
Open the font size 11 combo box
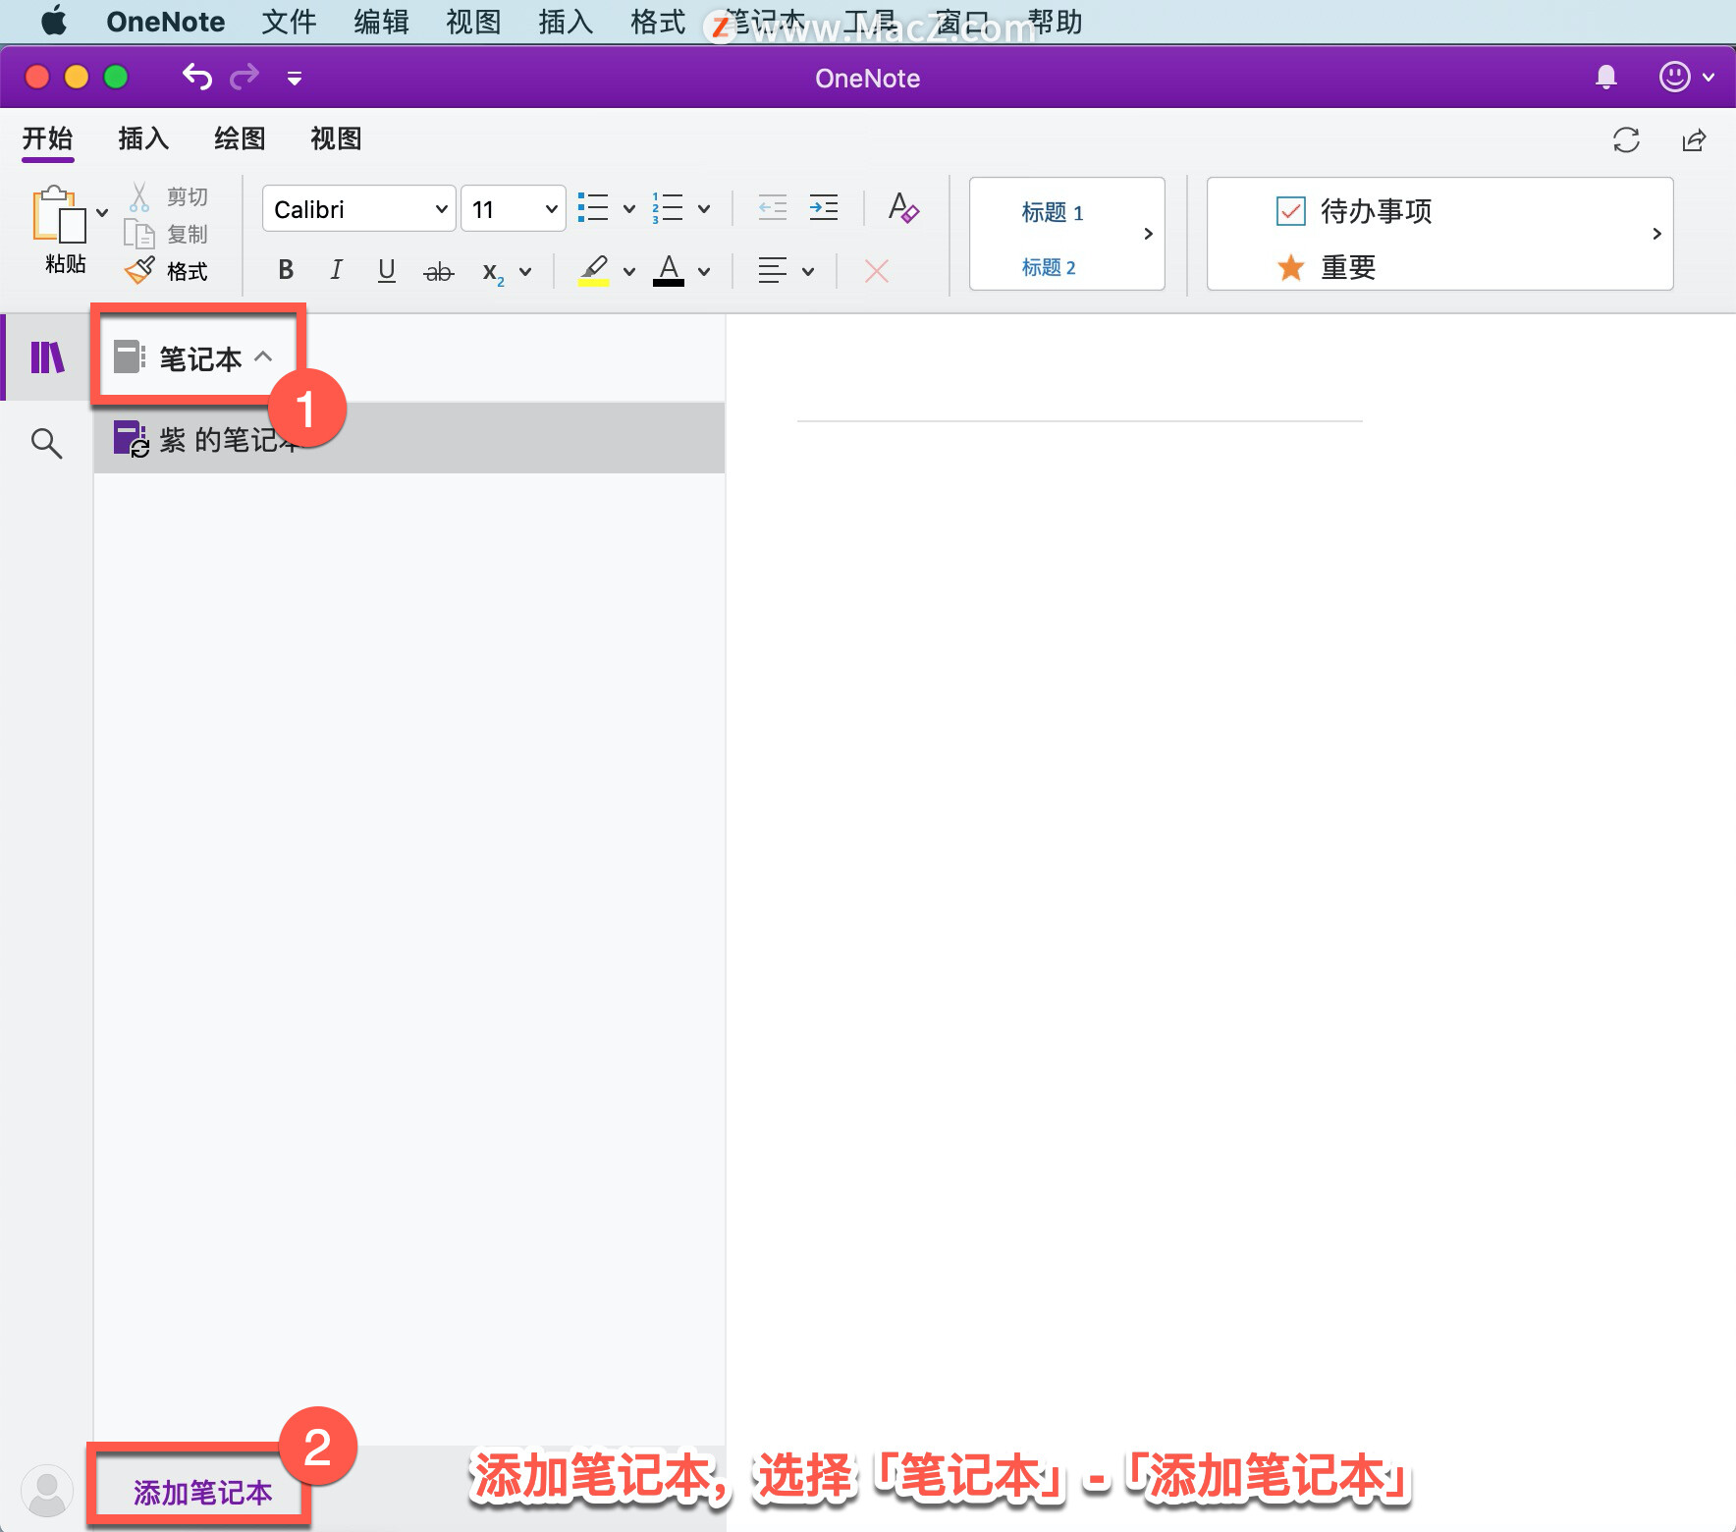coord(514,208)
